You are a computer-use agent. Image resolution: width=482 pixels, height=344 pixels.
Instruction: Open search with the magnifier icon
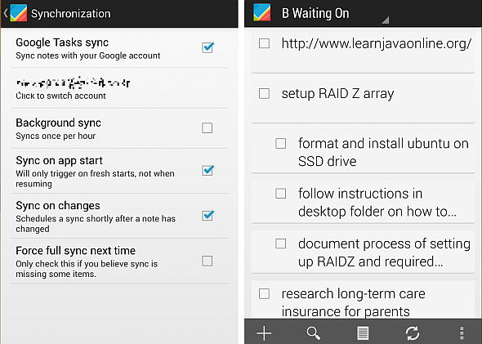click(x=313, y=333)
